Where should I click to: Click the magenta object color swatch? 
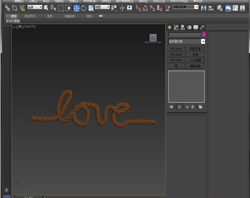204,35
